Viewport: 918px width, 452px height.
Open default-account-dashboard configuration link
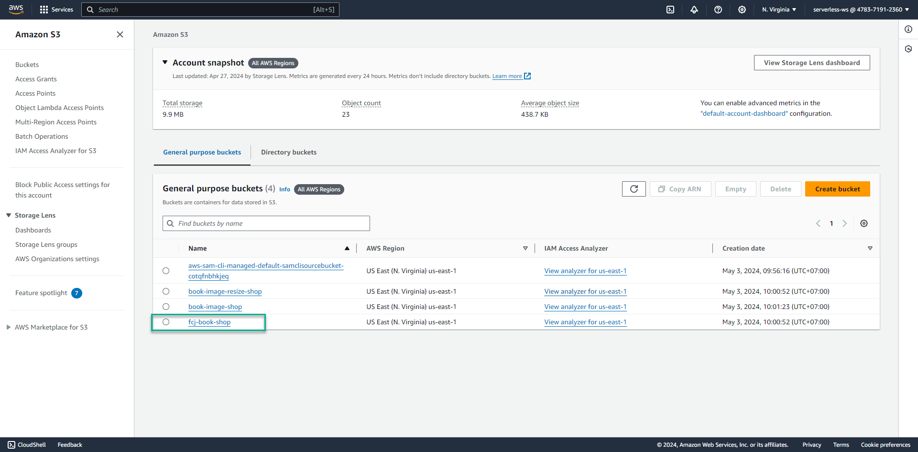pyautogui.click(x=744, y=113)
